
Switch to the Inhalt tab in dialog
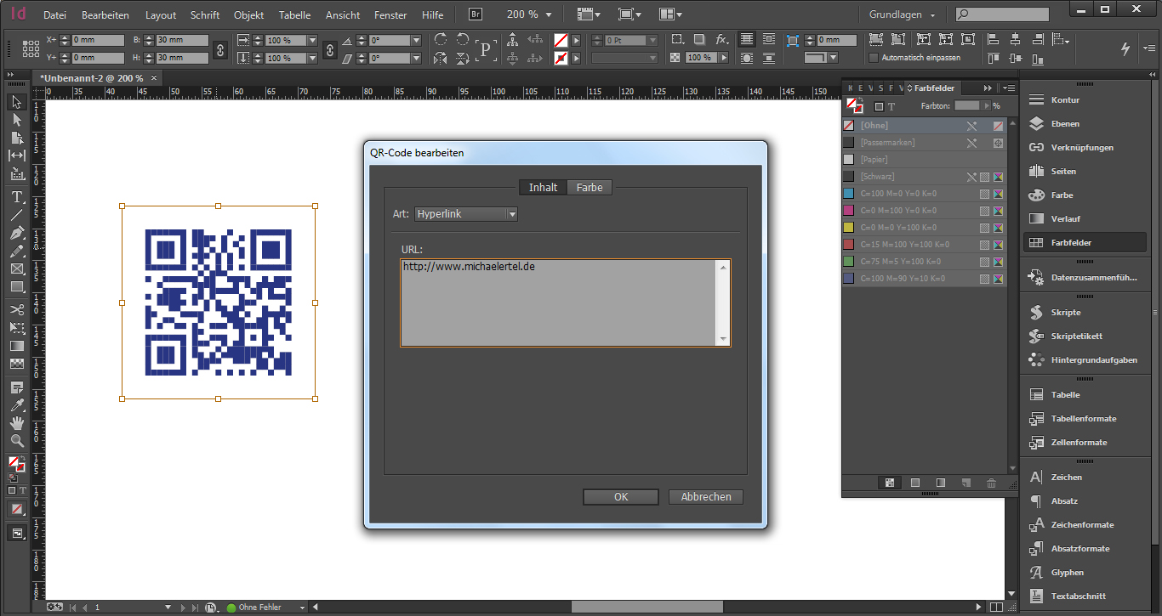(544, 187)
